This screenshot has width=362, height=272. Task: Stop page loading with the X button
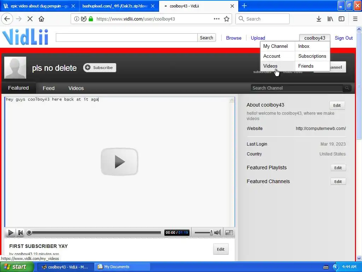30,19
